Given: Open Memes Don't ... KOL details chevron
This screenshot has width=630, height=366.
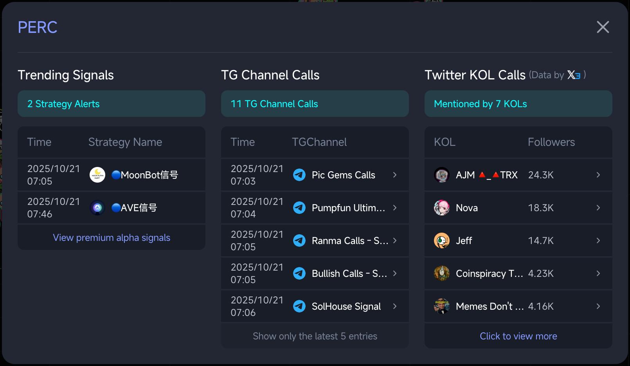Looking at the screenshot, I should click(598, 306).
